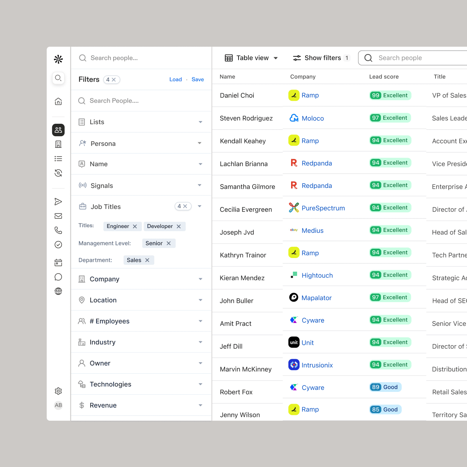The width and height of the screenshot is (467, 467).
Task: Click the 99 Excellent lead score badge
Action: [390, 95]
